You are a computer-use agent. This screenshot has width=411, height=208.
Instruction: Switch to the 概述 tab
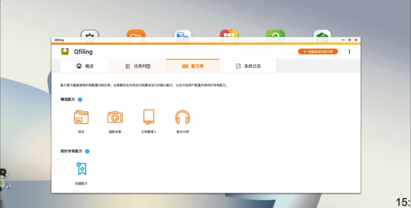click(x=84, y=66)
